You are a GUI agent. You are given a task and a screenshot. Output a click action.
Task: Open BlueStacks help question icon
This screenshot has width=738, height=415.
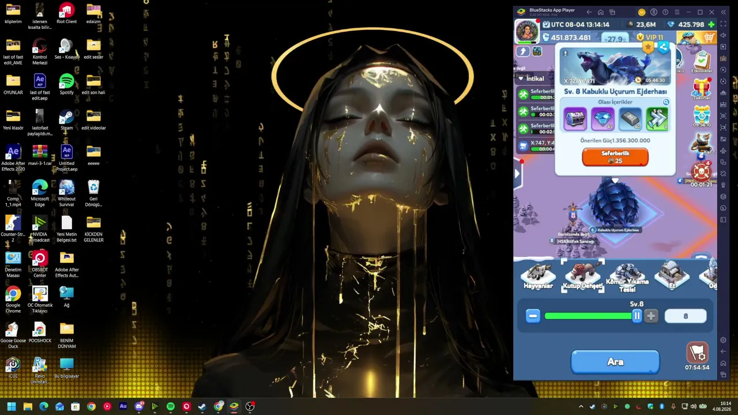click(665, 12)
